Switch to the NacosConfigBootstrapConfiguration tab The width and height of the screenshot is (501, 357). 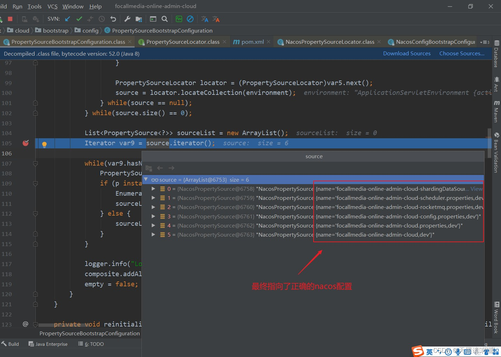click(432, 42)
